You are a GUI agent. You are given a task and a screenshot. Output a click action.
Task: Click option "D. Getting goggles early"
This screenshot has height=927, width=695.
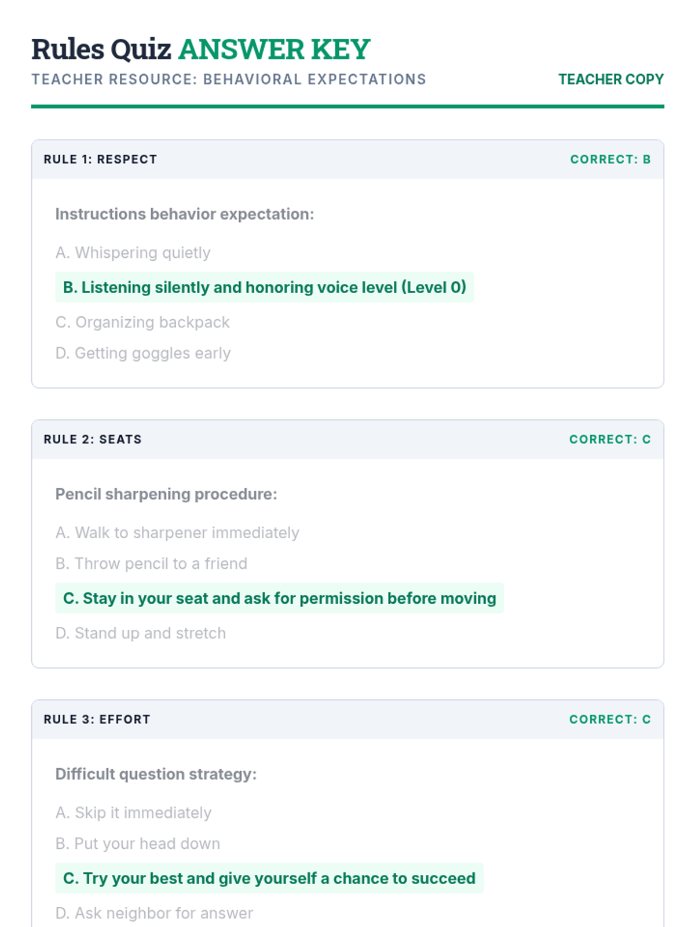(x=143, y=353)
